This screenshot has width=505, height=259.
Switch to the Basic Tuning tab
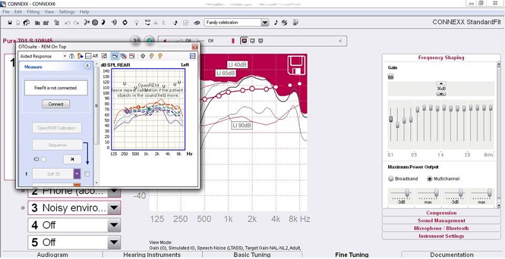[x=251, y=255]
